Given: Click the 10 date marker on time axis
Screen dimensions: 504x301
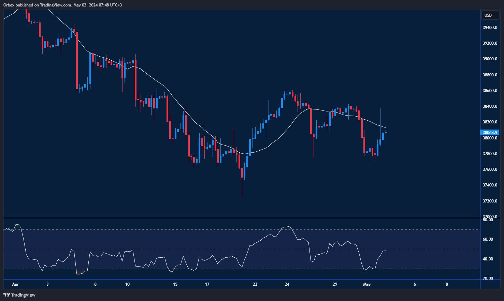Looking at the screenshot, I should [x=127, y=284].
